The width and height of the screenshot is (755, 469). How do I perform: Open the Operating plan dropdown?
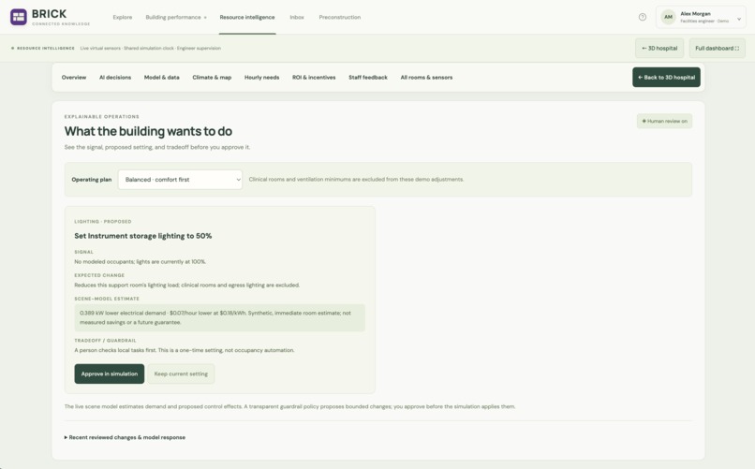[x=180, y=180]
